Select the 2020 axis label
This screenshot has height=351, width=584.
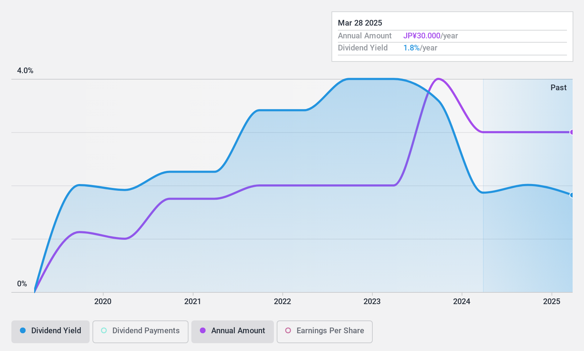[103, 302]
